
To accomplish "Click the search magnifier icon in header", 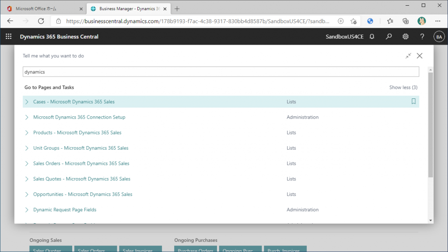I will point(388,37).
